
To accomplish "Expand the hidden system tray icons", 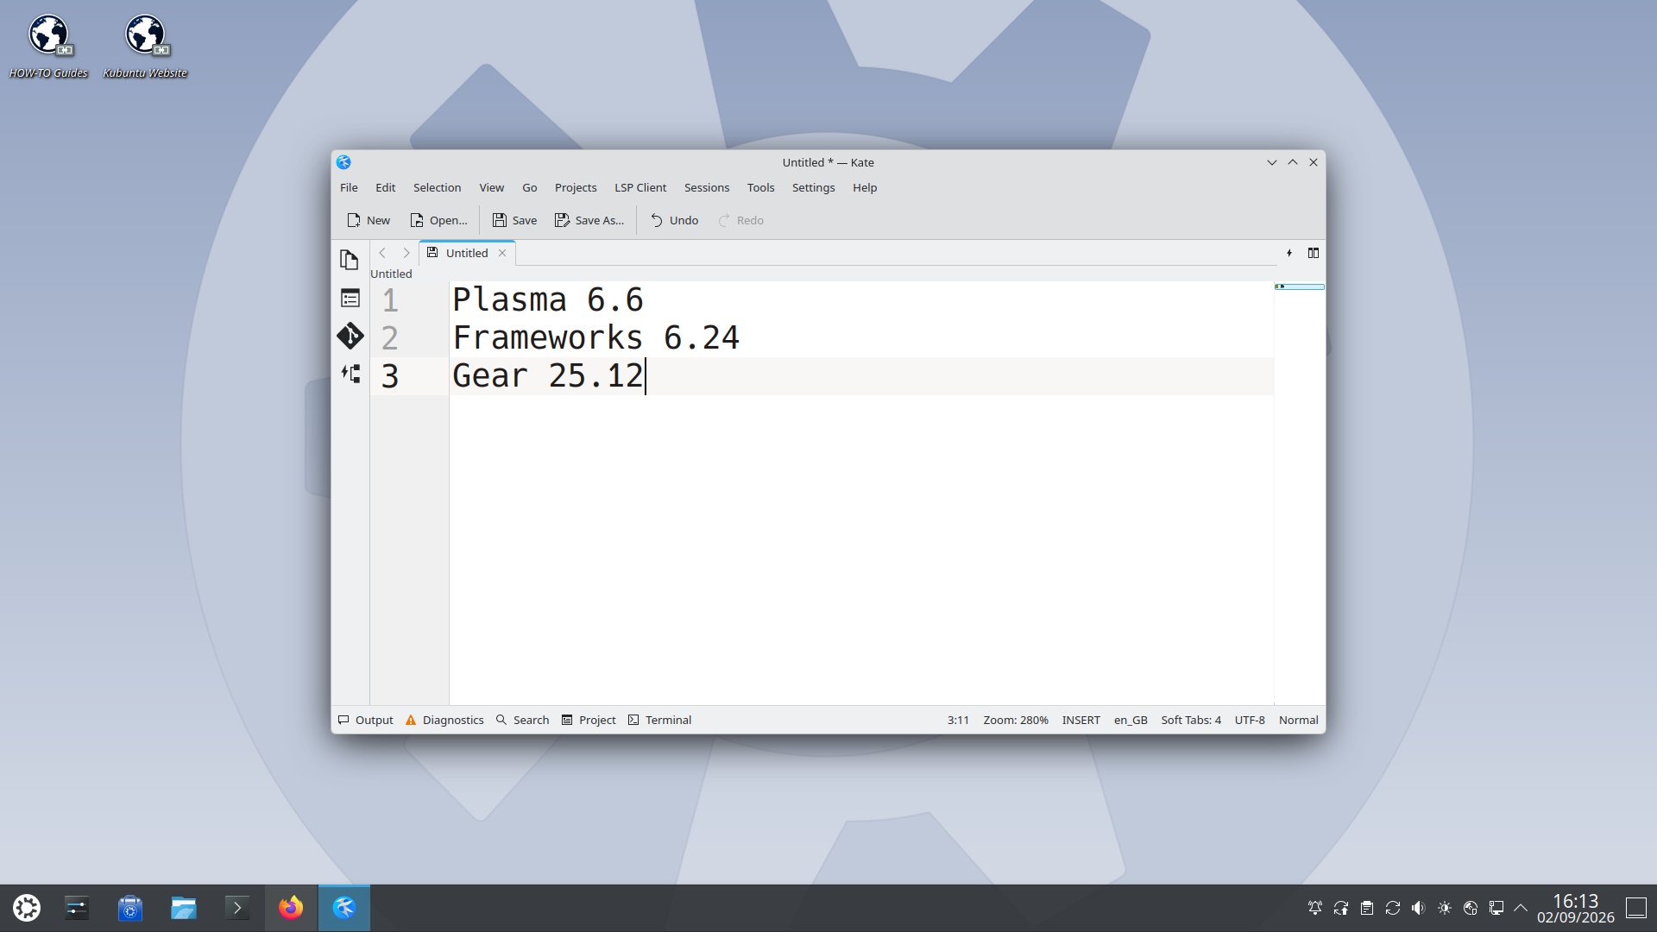I will pos(1521,908).
